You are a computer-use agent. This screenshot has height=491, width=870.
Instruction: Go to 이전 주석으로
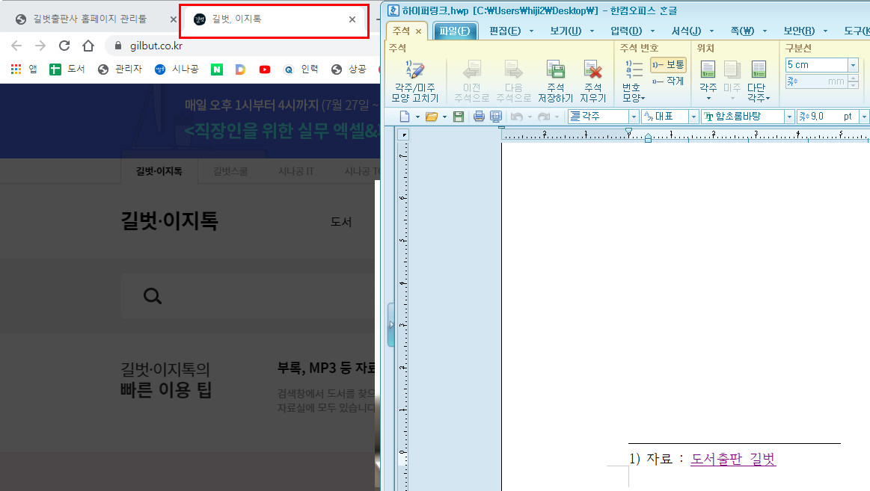click(471, 81)
